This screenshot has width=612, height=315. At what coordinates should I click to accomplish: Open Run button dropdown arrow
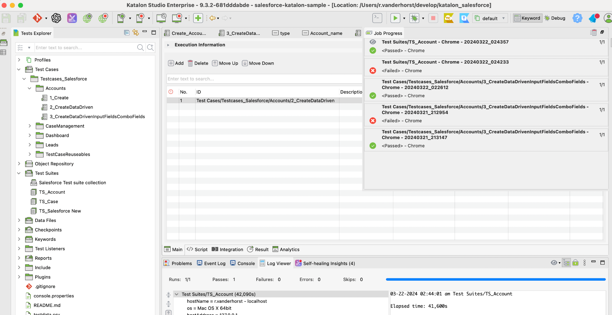click(404, 18)
